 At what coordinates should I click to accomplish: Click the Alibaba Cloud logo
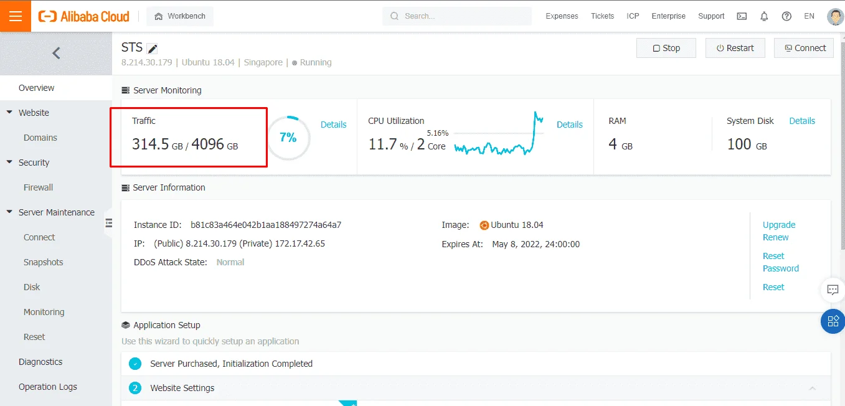pyautogui.click(x=84, y=16)
